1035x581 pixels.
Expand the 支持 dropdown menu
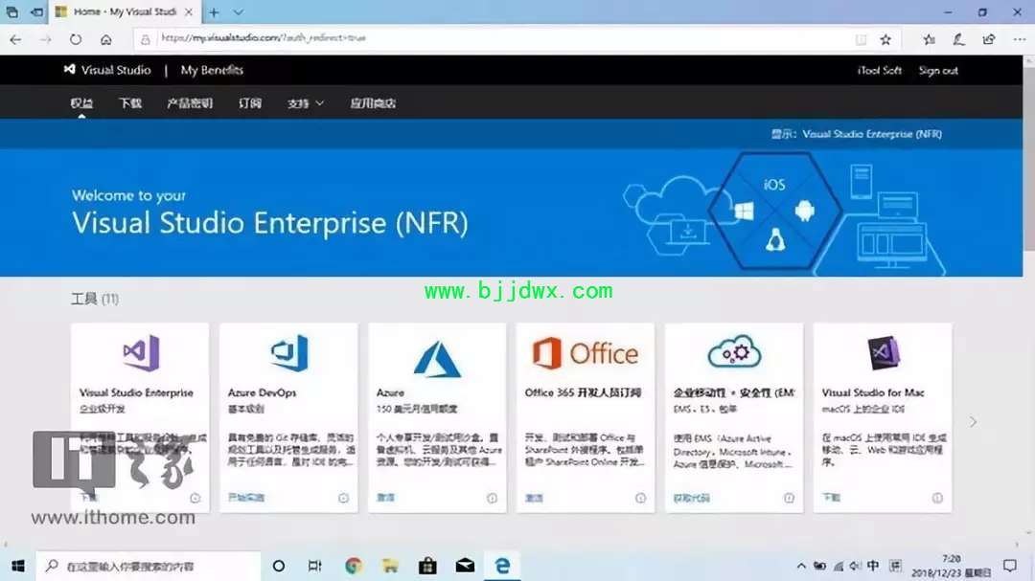(x=305, y=103)
